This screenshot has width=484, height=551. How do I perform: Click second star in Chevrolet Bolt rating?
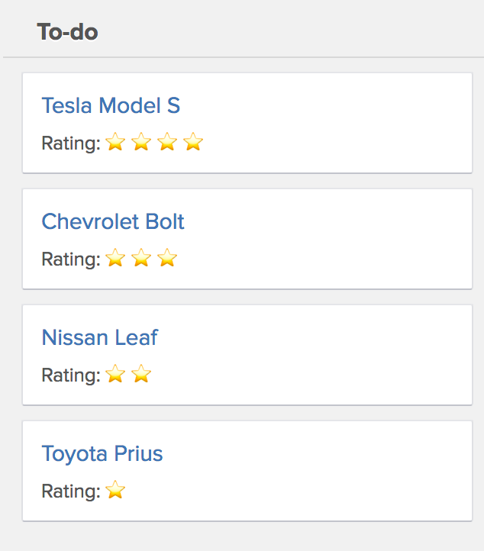(x=141, y=258)
